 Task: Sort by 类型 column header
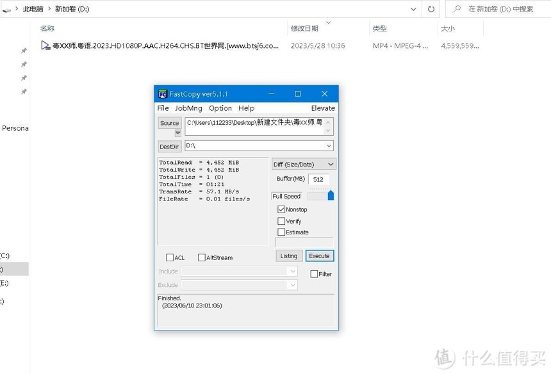[379, 28]
